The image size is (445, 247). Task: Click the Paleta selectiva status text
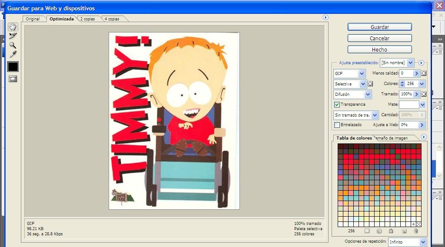tap(308, 229)
